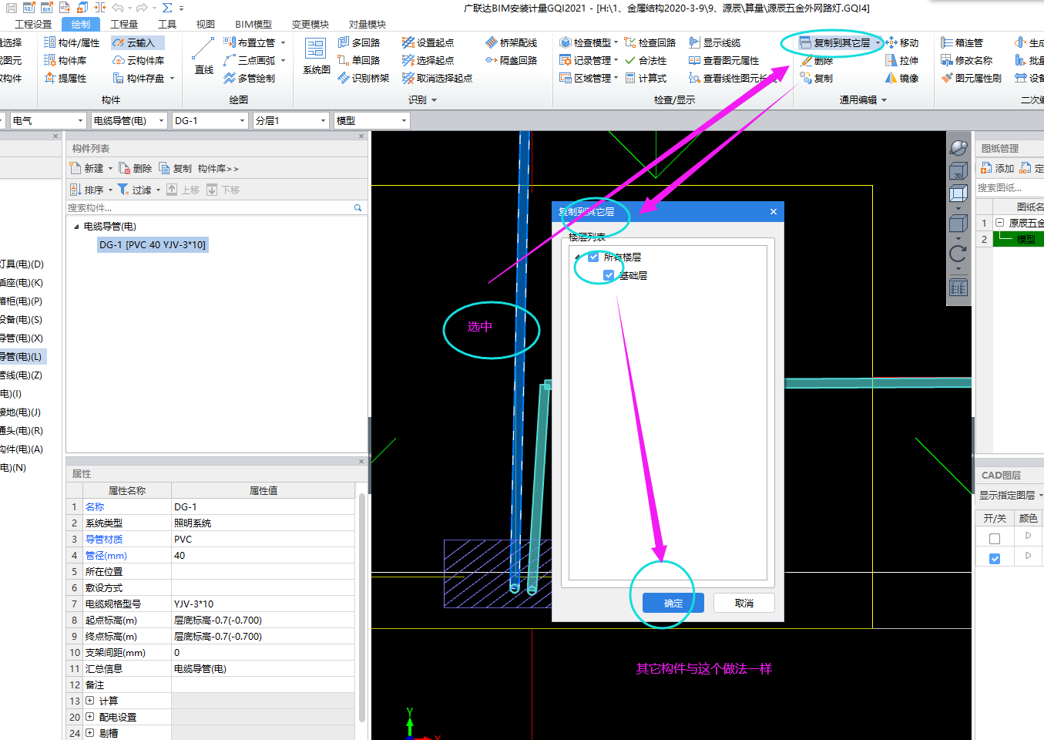Click the 确定 button in the dialog
Image resolution: width=1044 pixels, height=740 pixels.
coord(673,603)
